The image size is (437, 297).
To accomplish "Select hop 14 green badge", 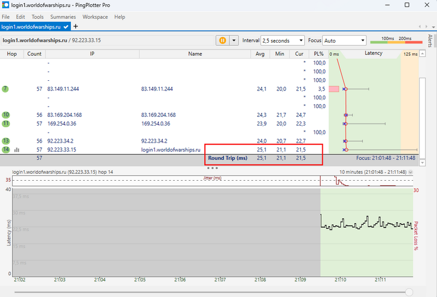I will pyautogui.click(x=5, y=150).
